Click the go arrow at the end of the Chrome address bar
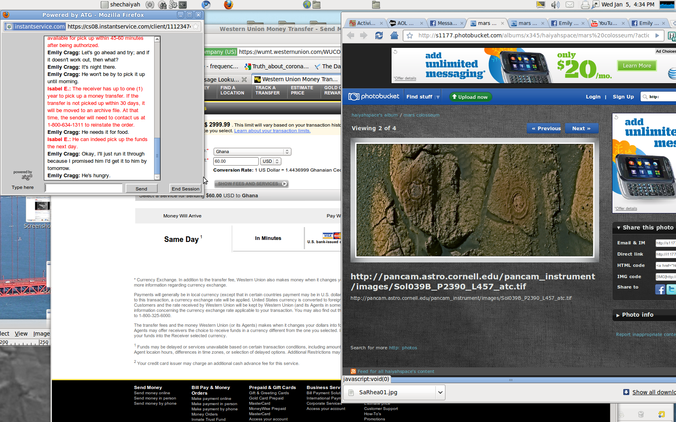676x422 pixels. 657,35
